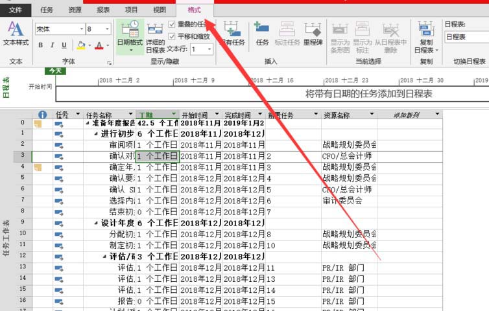
Task: Click 显示为标注 display as callout
Action: (x=362, y=38)
